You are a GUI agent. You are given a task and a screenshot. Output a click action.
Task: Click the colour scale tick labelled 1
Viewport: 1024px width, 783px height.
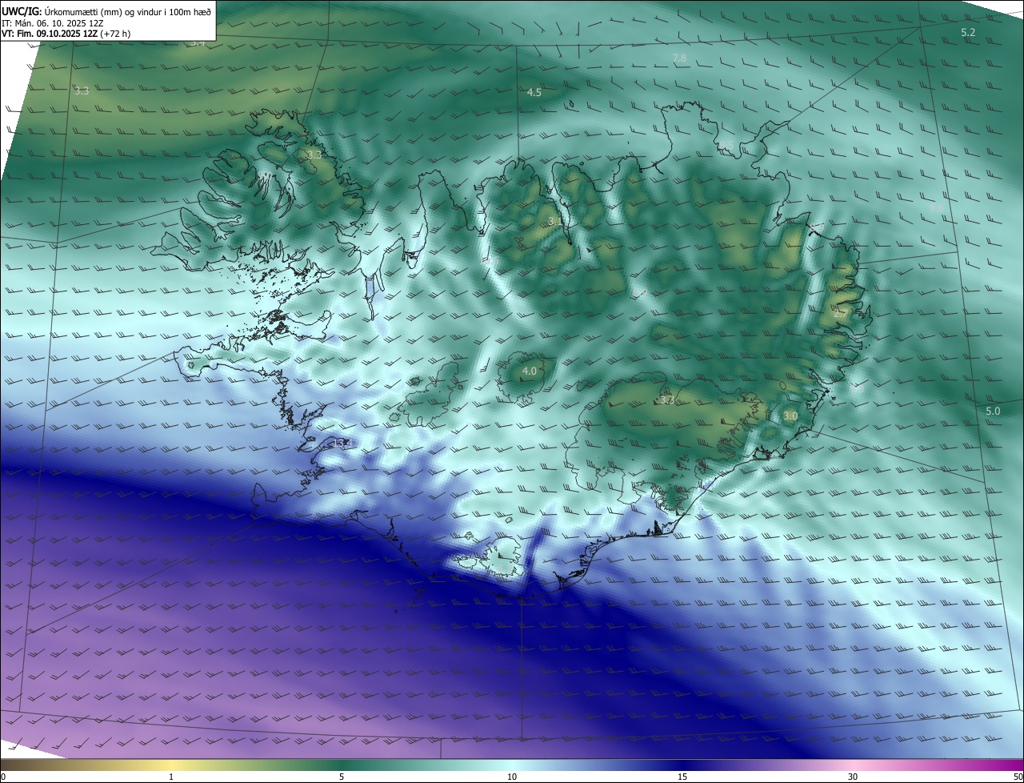pos(171,777)
